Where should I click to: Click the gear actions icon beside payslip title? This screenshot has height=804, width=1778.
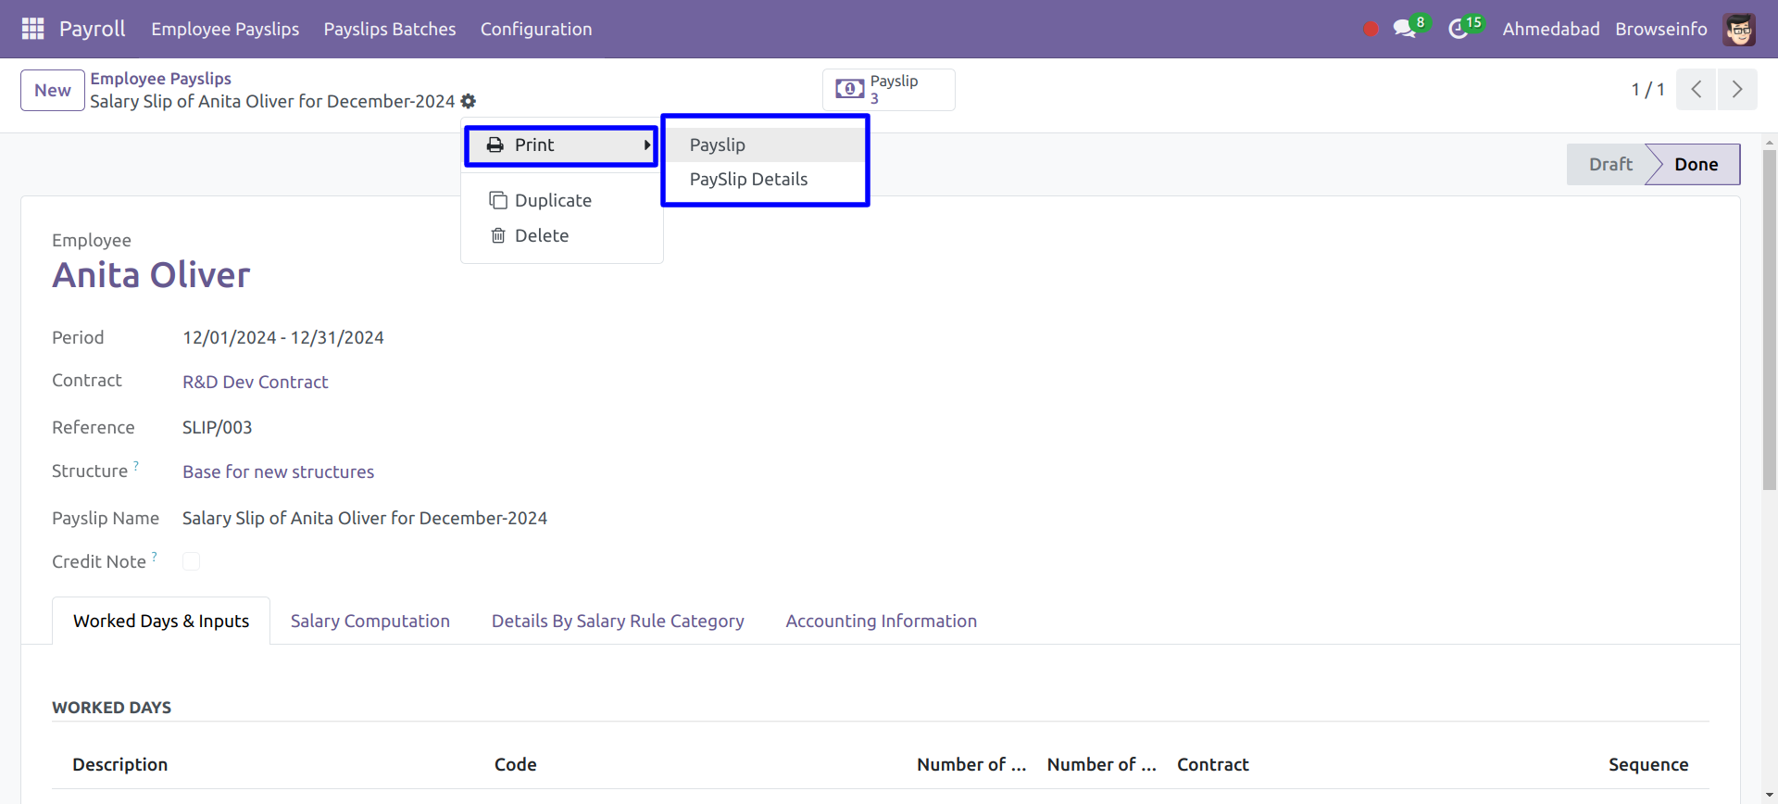click(469, 101)
